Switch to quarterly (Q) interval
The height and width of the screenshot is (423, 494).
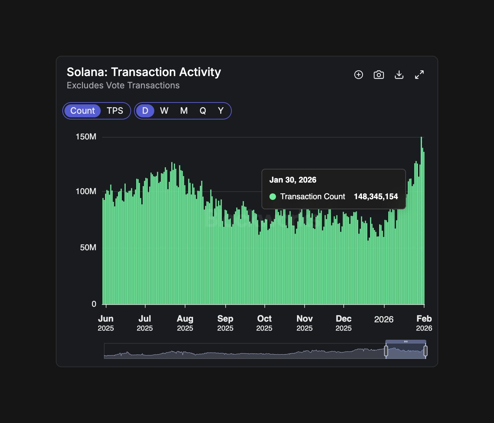pyautogui.click(x=203, y=111)
